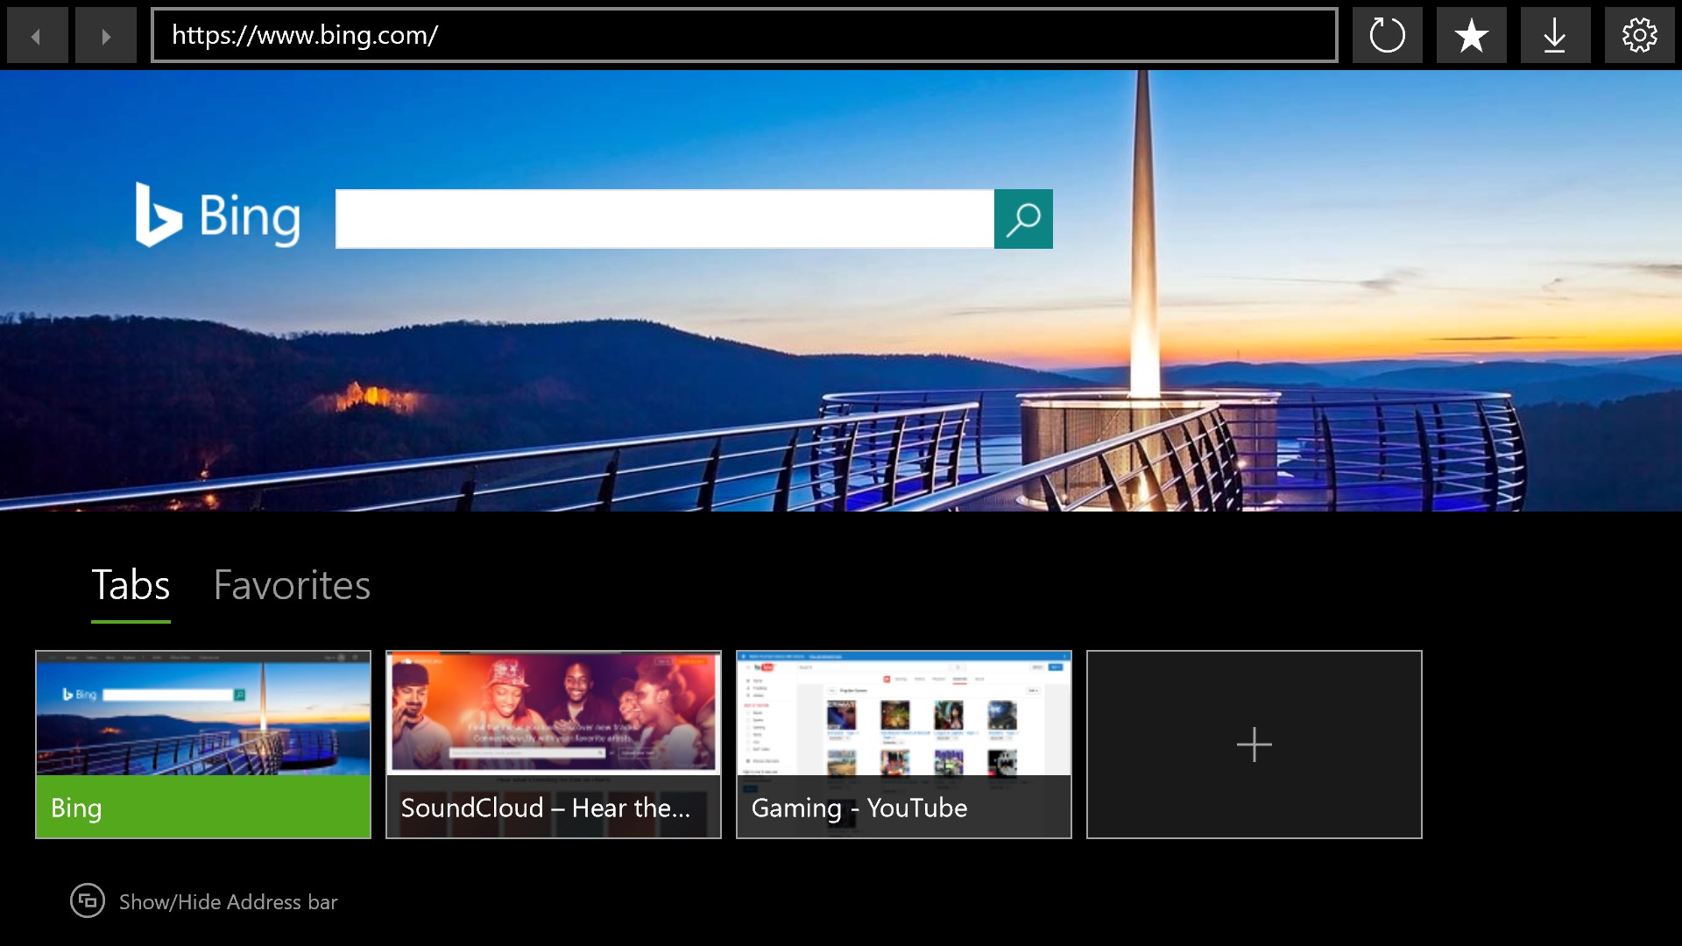Screen dimensions: 1682x946
Task: Click the back navigation arrow
Action: [x=37, y=35]
